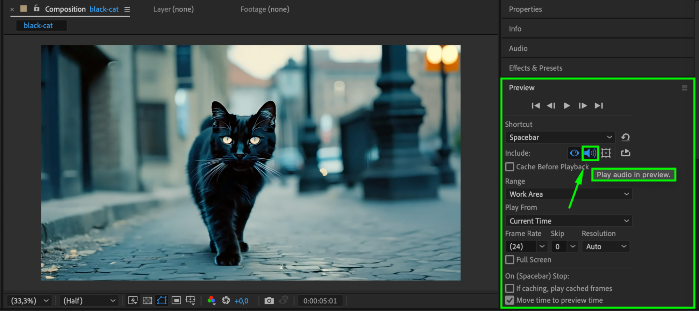699x311 pixels.
Task: Click the Reset Exposure icon
Action: (x=226, y=301)
